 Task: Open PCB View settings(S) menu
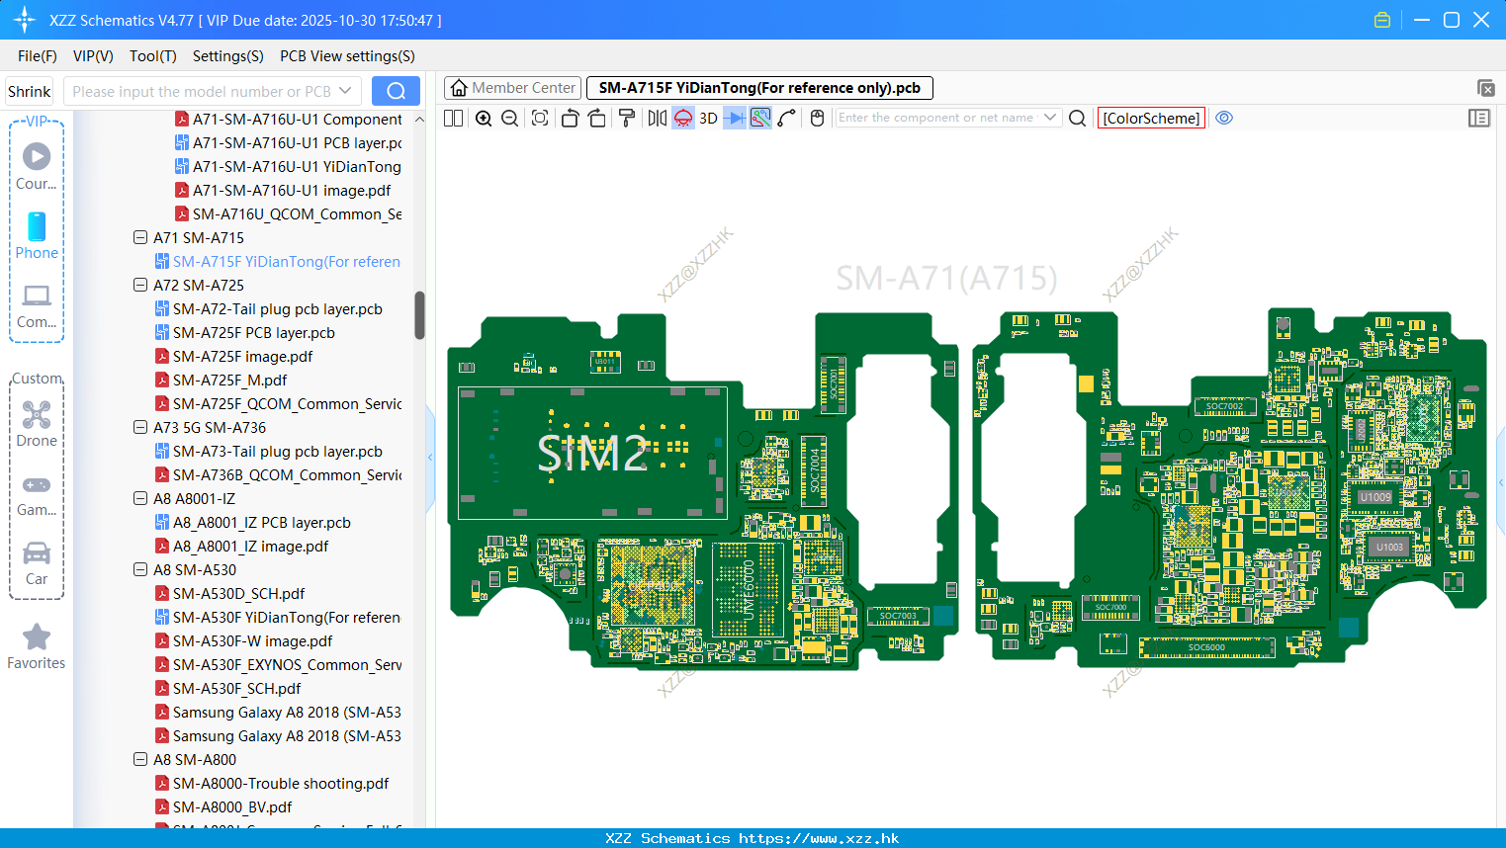(347, 56)
